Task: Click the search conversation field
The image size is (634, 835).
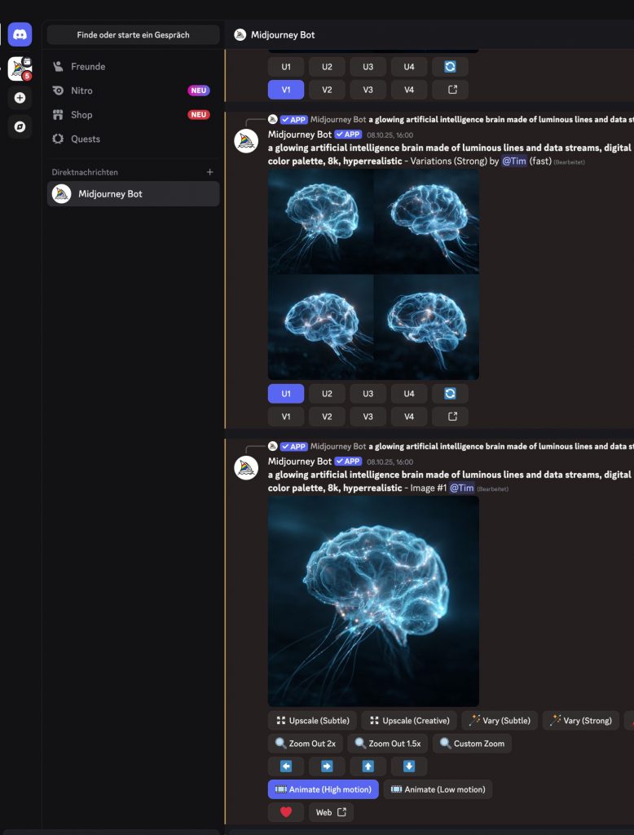Action: [133, 35]
